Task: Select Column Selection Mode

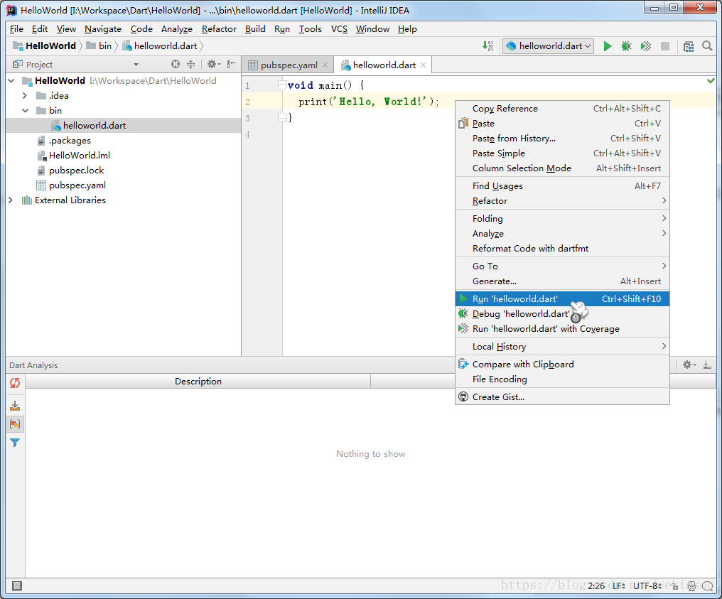Action: point(562,168)
